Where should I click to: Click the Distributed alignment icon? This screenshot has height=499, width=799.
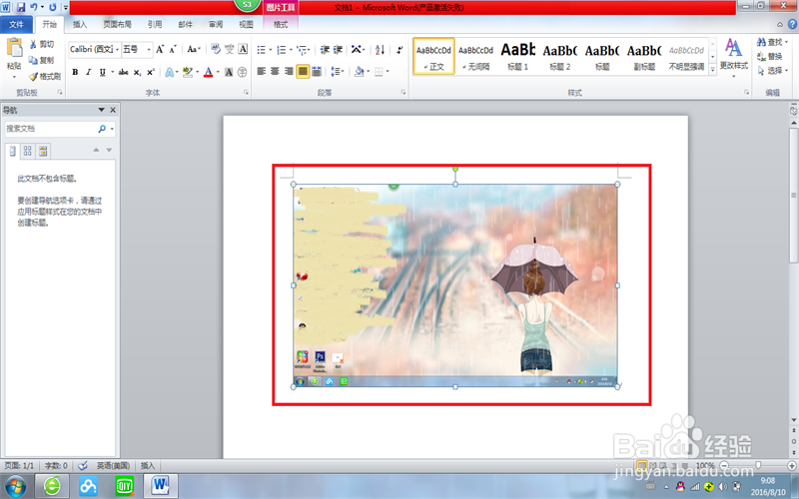coord(317,72)
